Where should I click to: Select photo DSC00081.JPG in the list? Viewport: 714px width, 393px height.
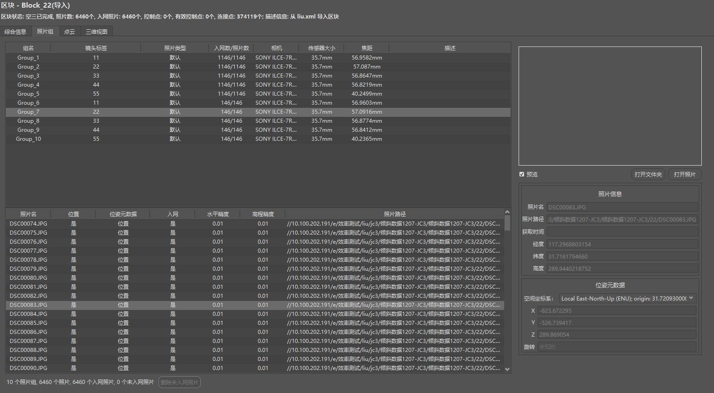(255, 287)
